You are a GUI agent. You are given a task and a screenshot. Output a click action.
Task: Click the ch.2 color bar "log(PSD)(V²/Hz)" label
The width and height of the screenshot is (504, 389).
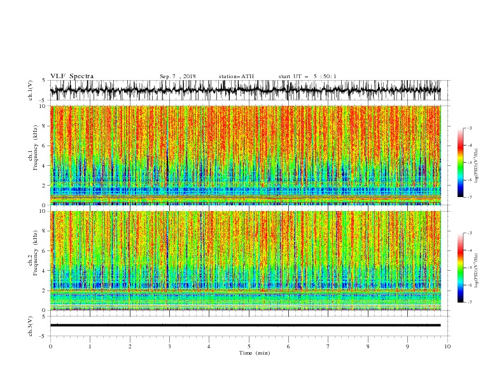[x=477, y=271]
